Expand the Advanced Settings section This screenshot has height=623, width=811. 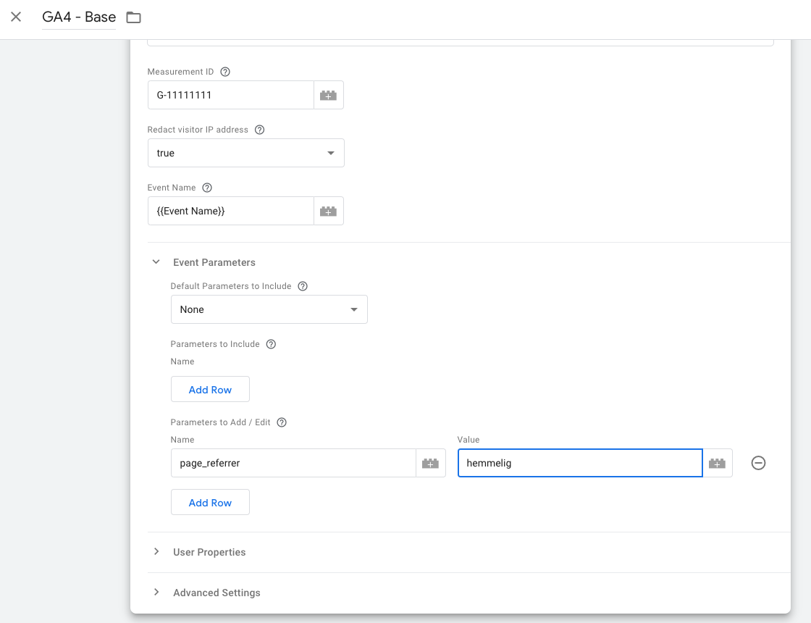156,592
